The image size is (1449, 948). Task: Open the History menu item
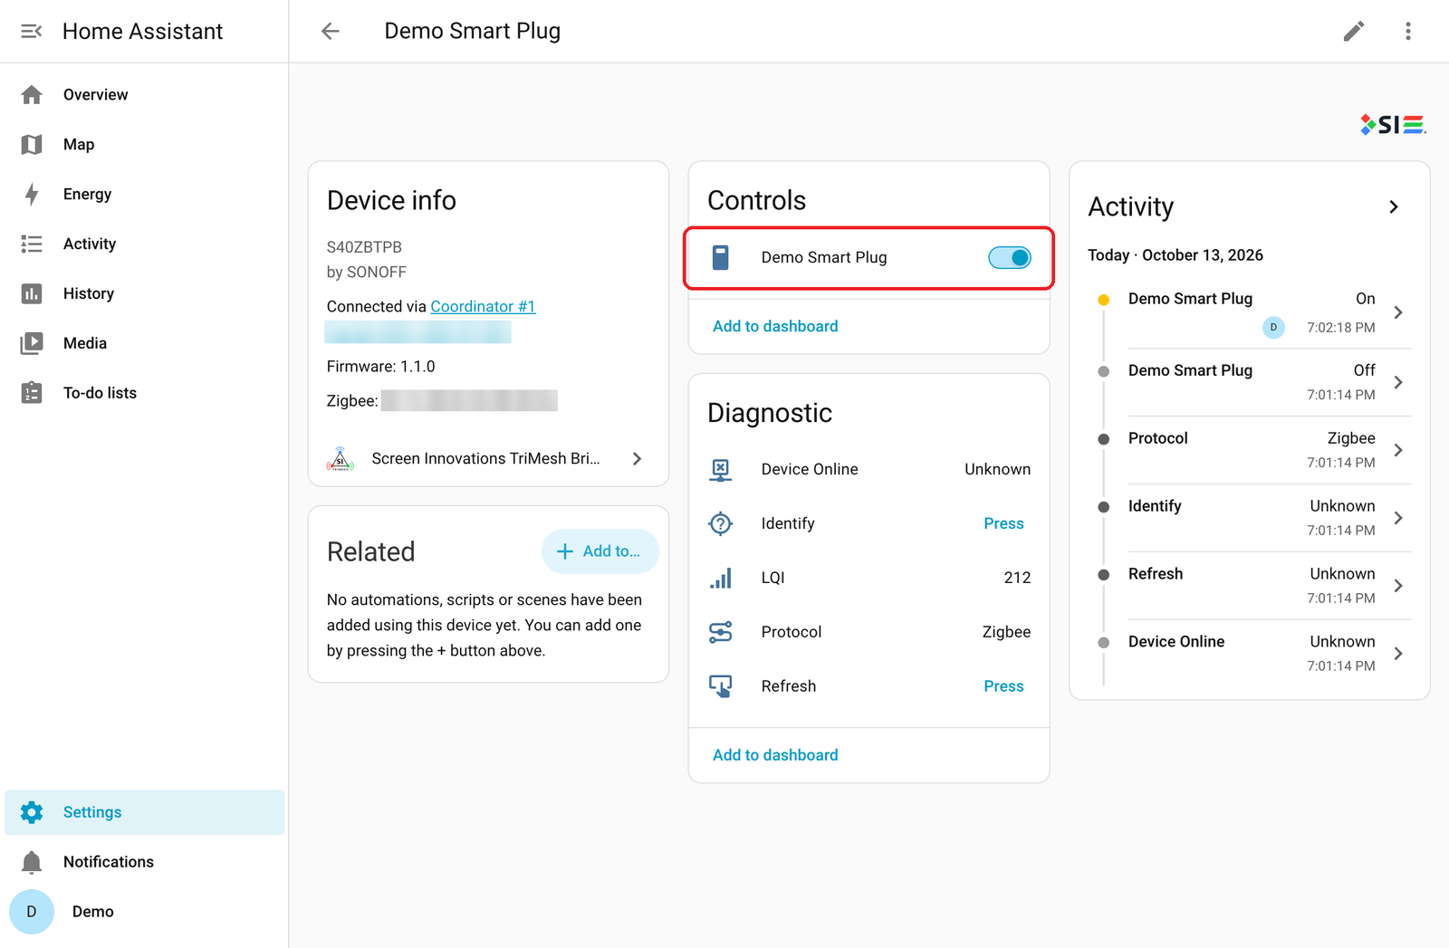(145, 294)
